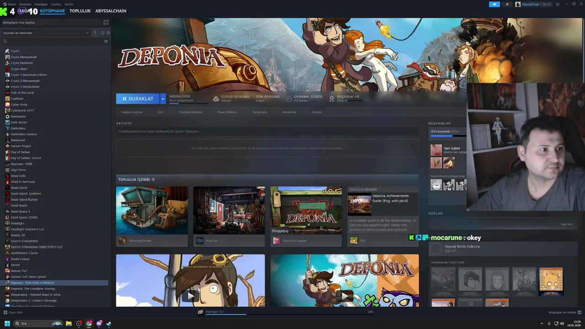The width and height of the screenshot is (585, 329).
Task: Open the DLC tab
Action: click(161, 112)
